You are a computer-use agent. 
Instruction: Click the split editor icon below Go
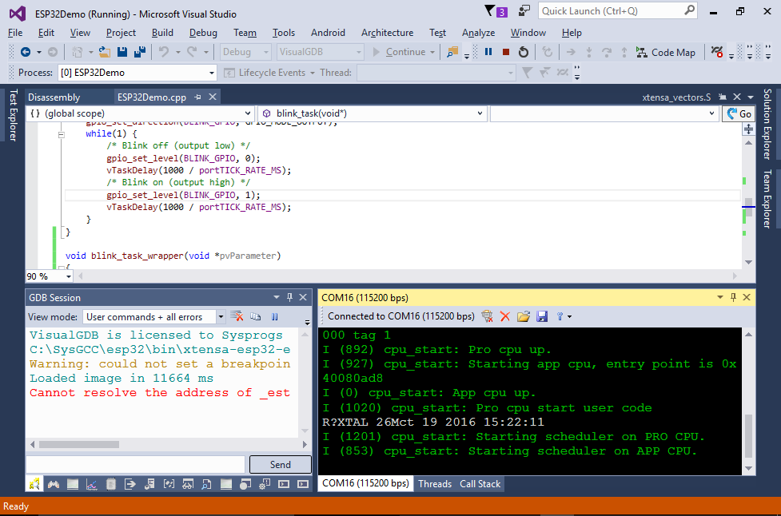click(748, 129)
